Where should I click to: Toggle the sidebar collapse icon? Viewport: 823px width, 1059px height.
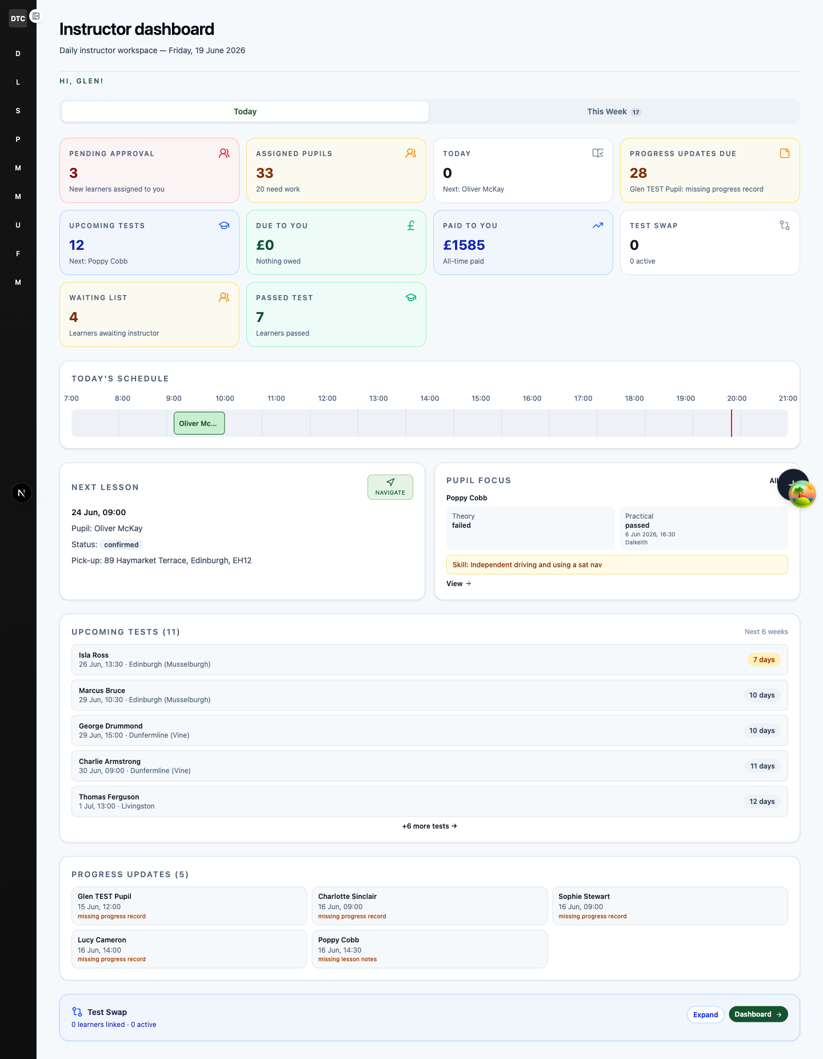click(x=36, y=16)
